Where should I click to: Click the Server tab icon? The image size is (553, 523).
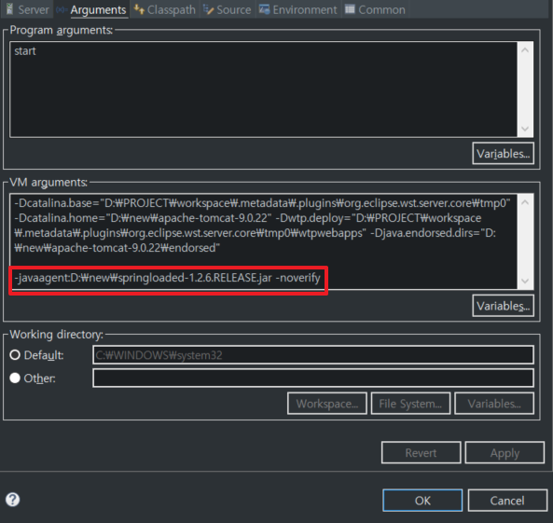[x=10, y=9]
